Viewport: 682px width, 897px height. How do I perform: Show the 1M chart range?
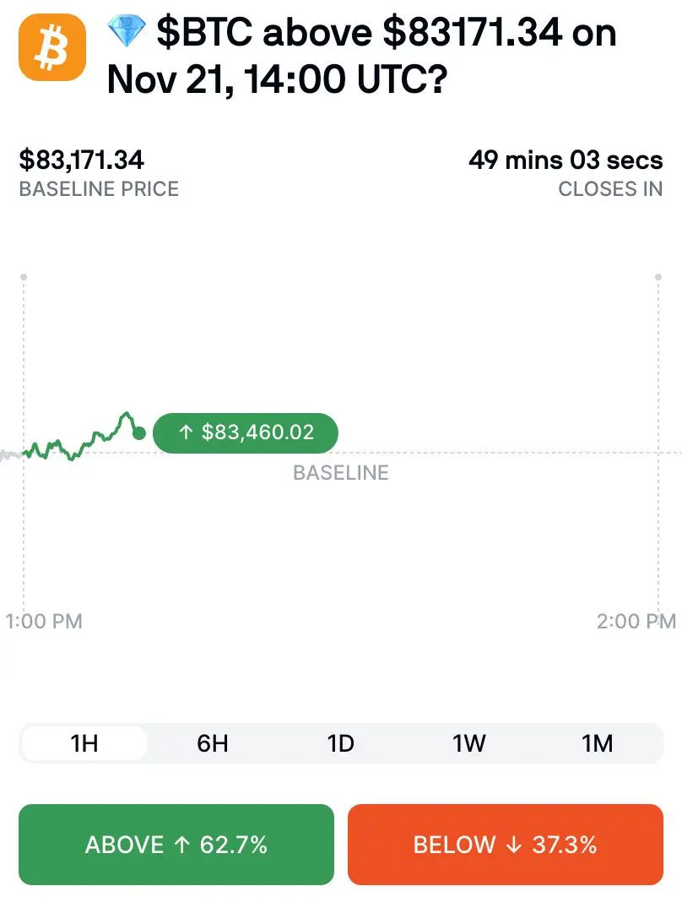(x=598, y=743)
